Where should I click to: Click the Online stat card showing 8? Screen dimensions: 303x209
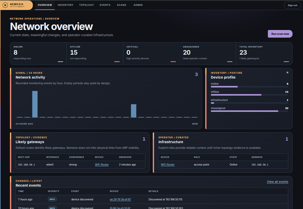pos(38,53)
